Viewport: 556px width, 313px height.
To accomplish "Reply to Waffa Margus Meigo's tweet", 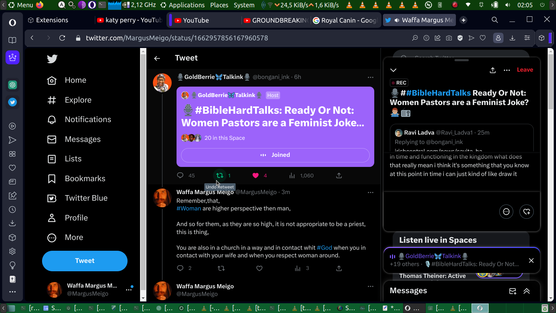I will coord(180,268).
